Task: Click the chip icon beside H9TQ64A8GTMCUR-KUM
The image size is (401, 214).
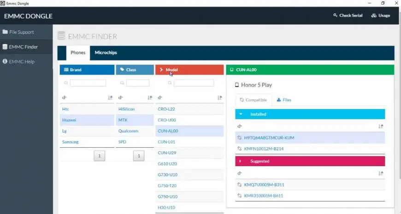Action: 239,138
